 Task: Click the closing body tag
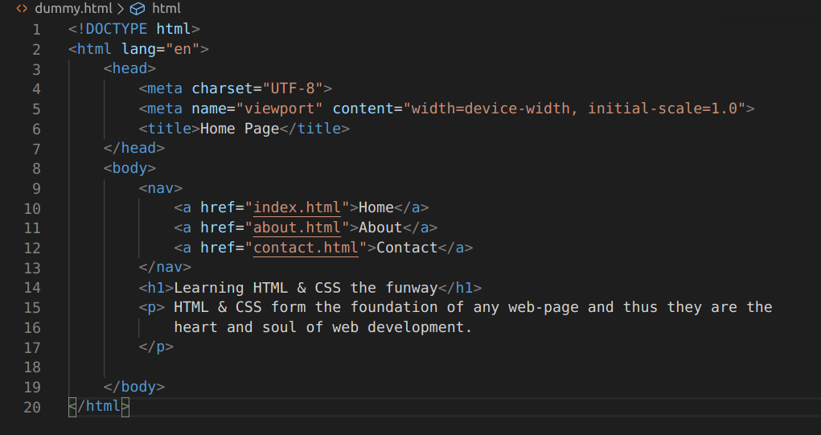(134, 386)
